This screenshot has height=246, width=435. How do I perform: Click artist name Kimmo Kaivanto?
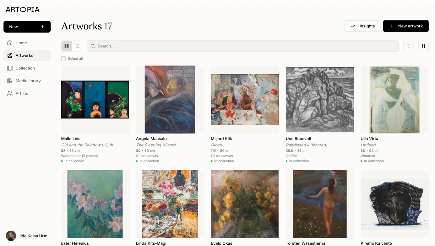coord(376,243)
